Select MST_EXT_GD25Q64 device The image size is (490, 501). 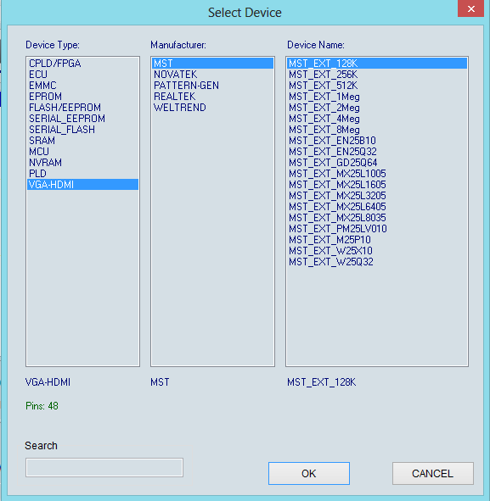(377, 163)
